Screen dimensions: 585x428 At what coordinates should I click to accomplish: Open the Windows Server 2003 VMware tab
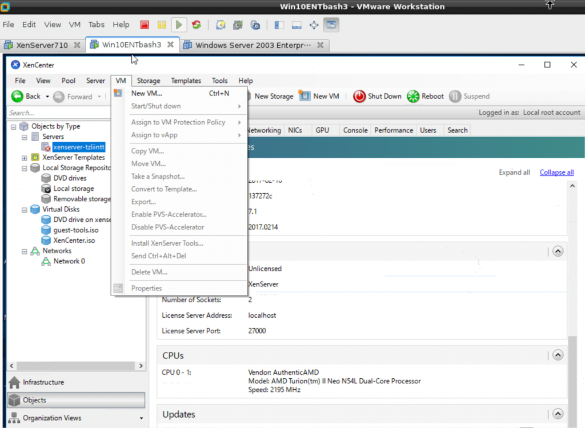click(253, 45)
